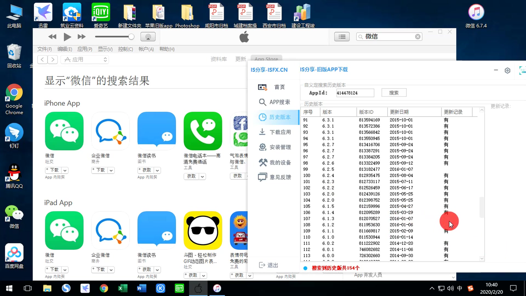Image resolution: width=526 pixels, height=296 pixels.
Task: Open the IS分享-旧版APP下载 tab
Action: 323,69
